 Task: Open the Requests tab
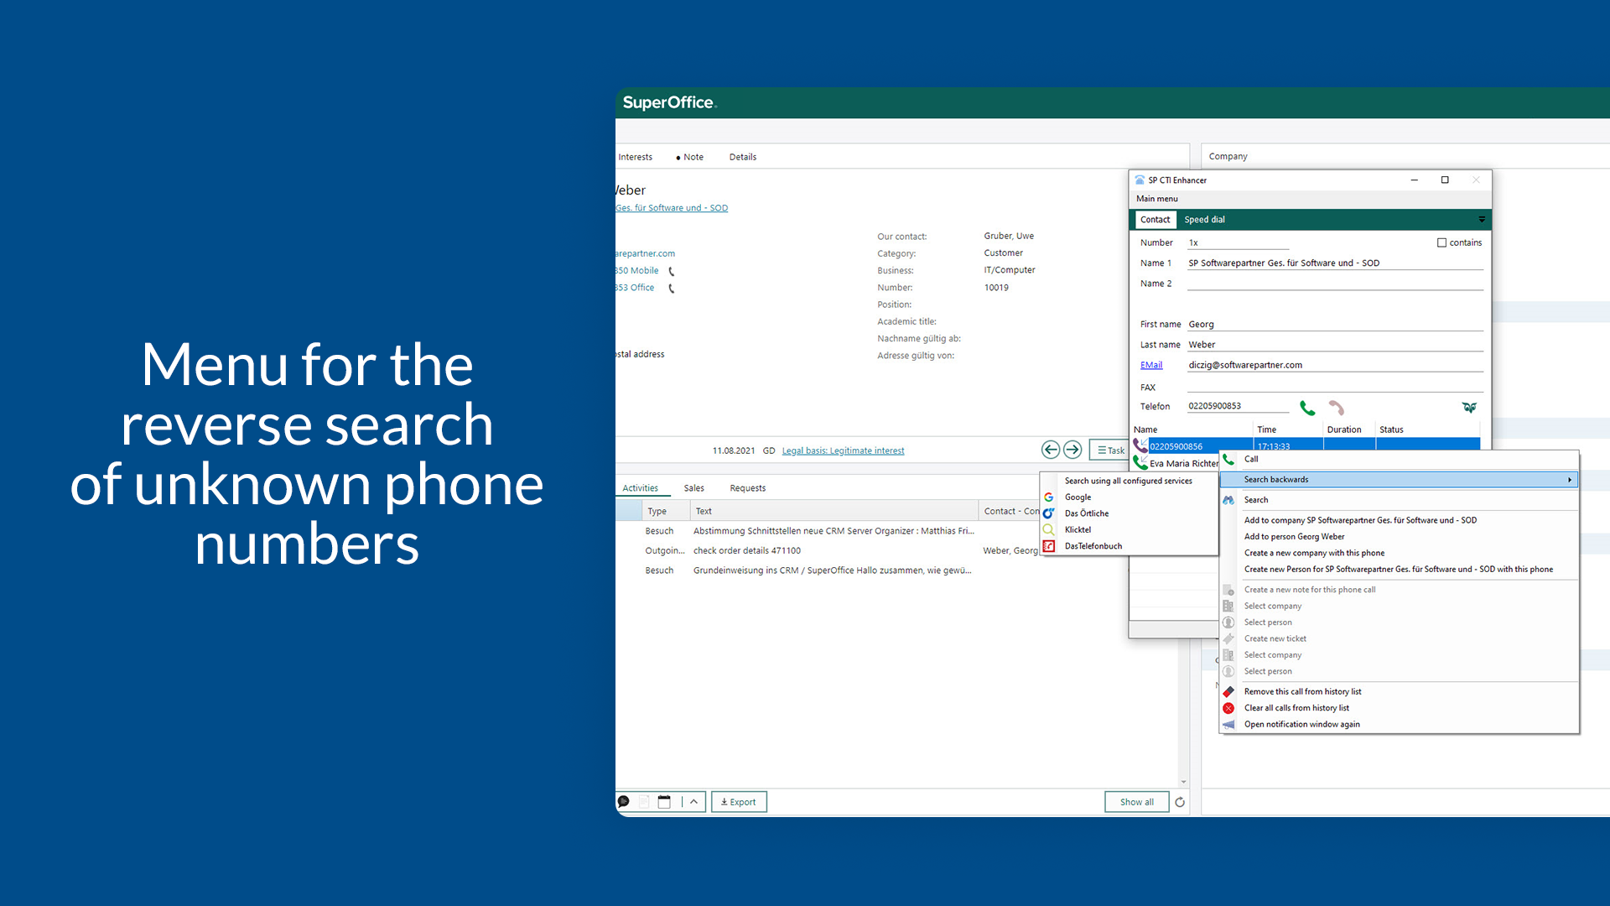click(747, 488)
